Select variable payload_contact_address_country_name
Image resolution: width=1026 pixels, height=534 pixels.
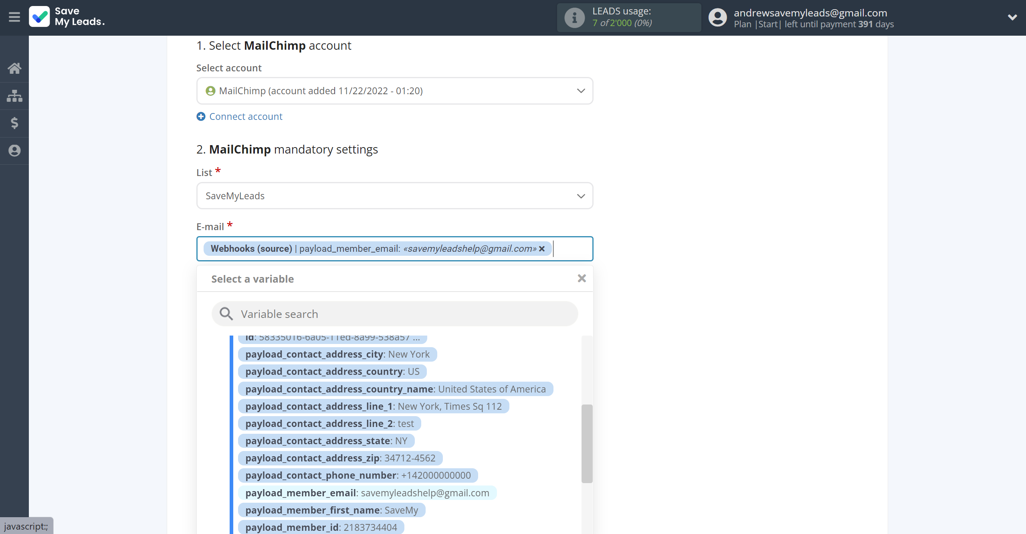click(396, 389)
